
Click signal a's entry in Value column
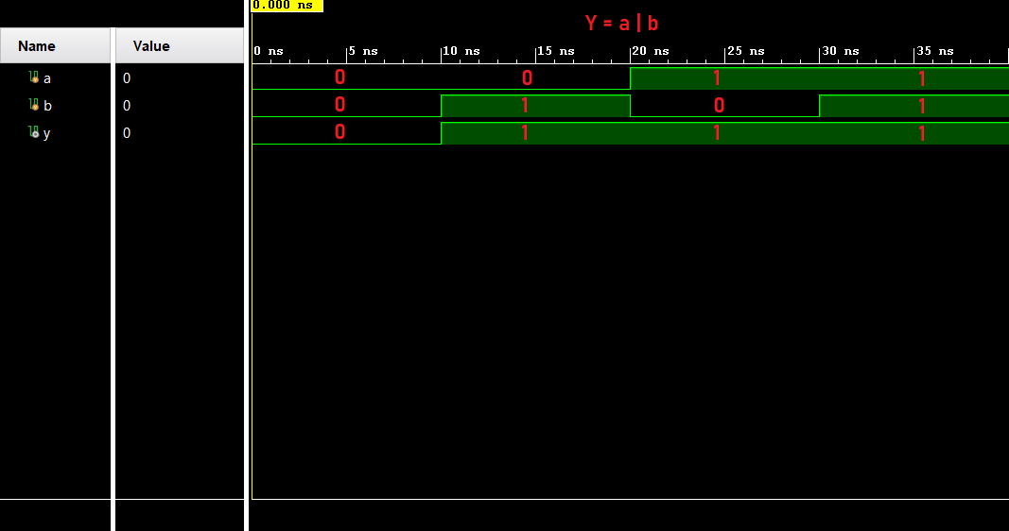pyautogui.click(x=127, y=78)
